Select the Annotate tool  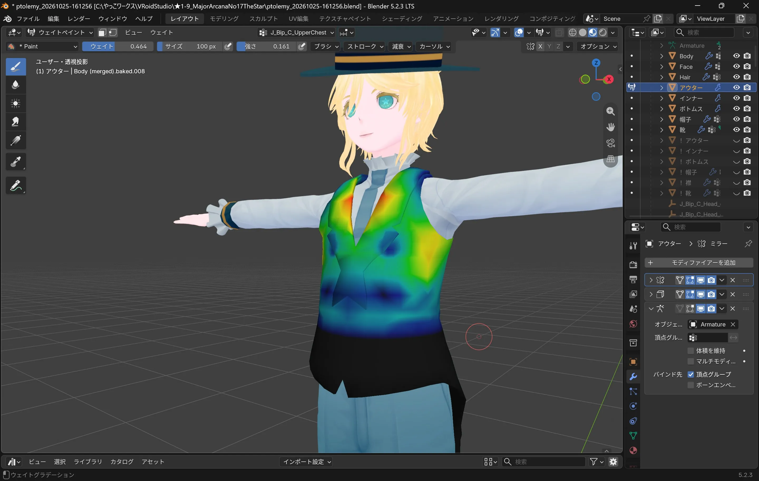16,186
